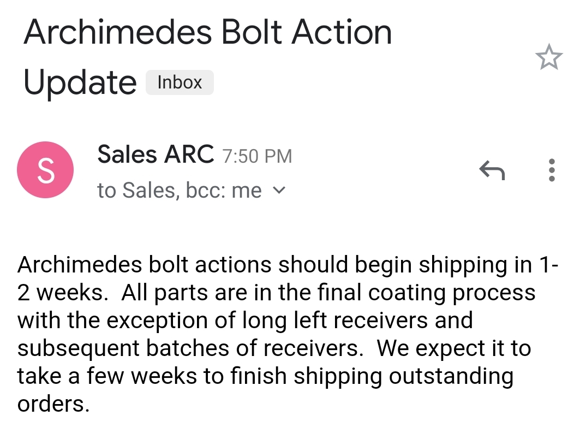The width and height of the screenshot is (574, 427).
Task: Click the 7:50 PM timestamp
Action: 257,156
